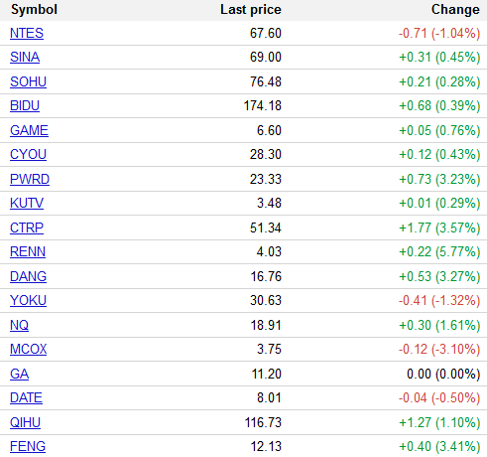The width and height of the screenshot is (487, 457).
Task: Open the PWRD stock link
Action: click(x=30, y=179)
